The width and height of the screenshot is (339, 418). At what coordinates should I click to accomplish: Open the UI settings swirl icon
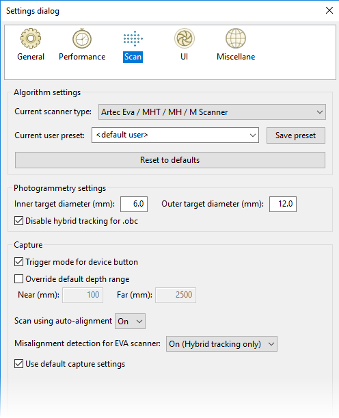coord(185,38)
